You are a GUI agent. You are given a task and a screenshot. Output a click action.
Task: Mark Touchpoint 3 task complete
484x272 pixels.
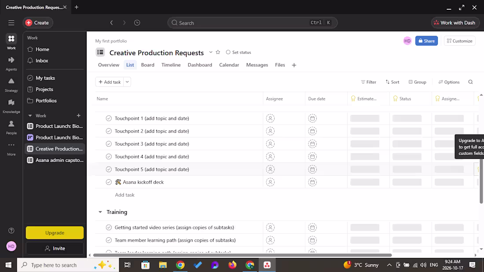tap(109, 144)
